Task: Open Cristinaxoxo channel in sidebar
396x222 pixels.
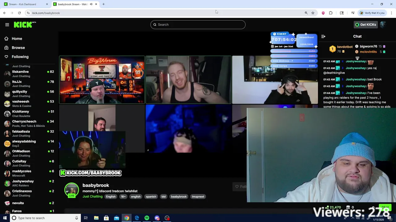Action: (x=29, y=193)
